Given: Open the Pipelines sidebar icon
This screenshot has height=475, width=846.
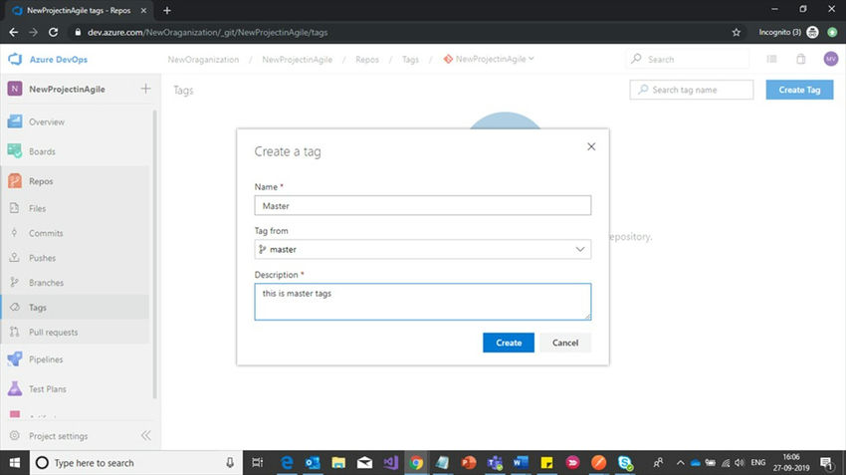Looking at the screenshot, I should pos(15,358).
